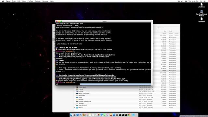Open the Toolbelt menu
Screen dimensions: 208x117
(38, 1)
